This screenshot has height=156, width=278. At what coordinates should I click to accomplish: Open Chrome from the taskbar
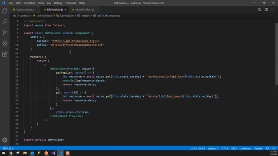tap(11, 153)
